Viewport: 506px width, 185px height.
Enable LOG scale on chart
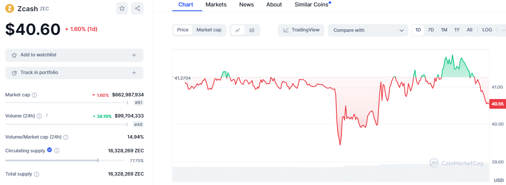coord(487,30)
